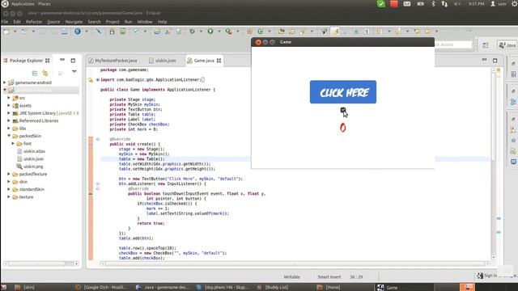518x291 pixels.
Task: Minimize the editor area
Action: 484,60
